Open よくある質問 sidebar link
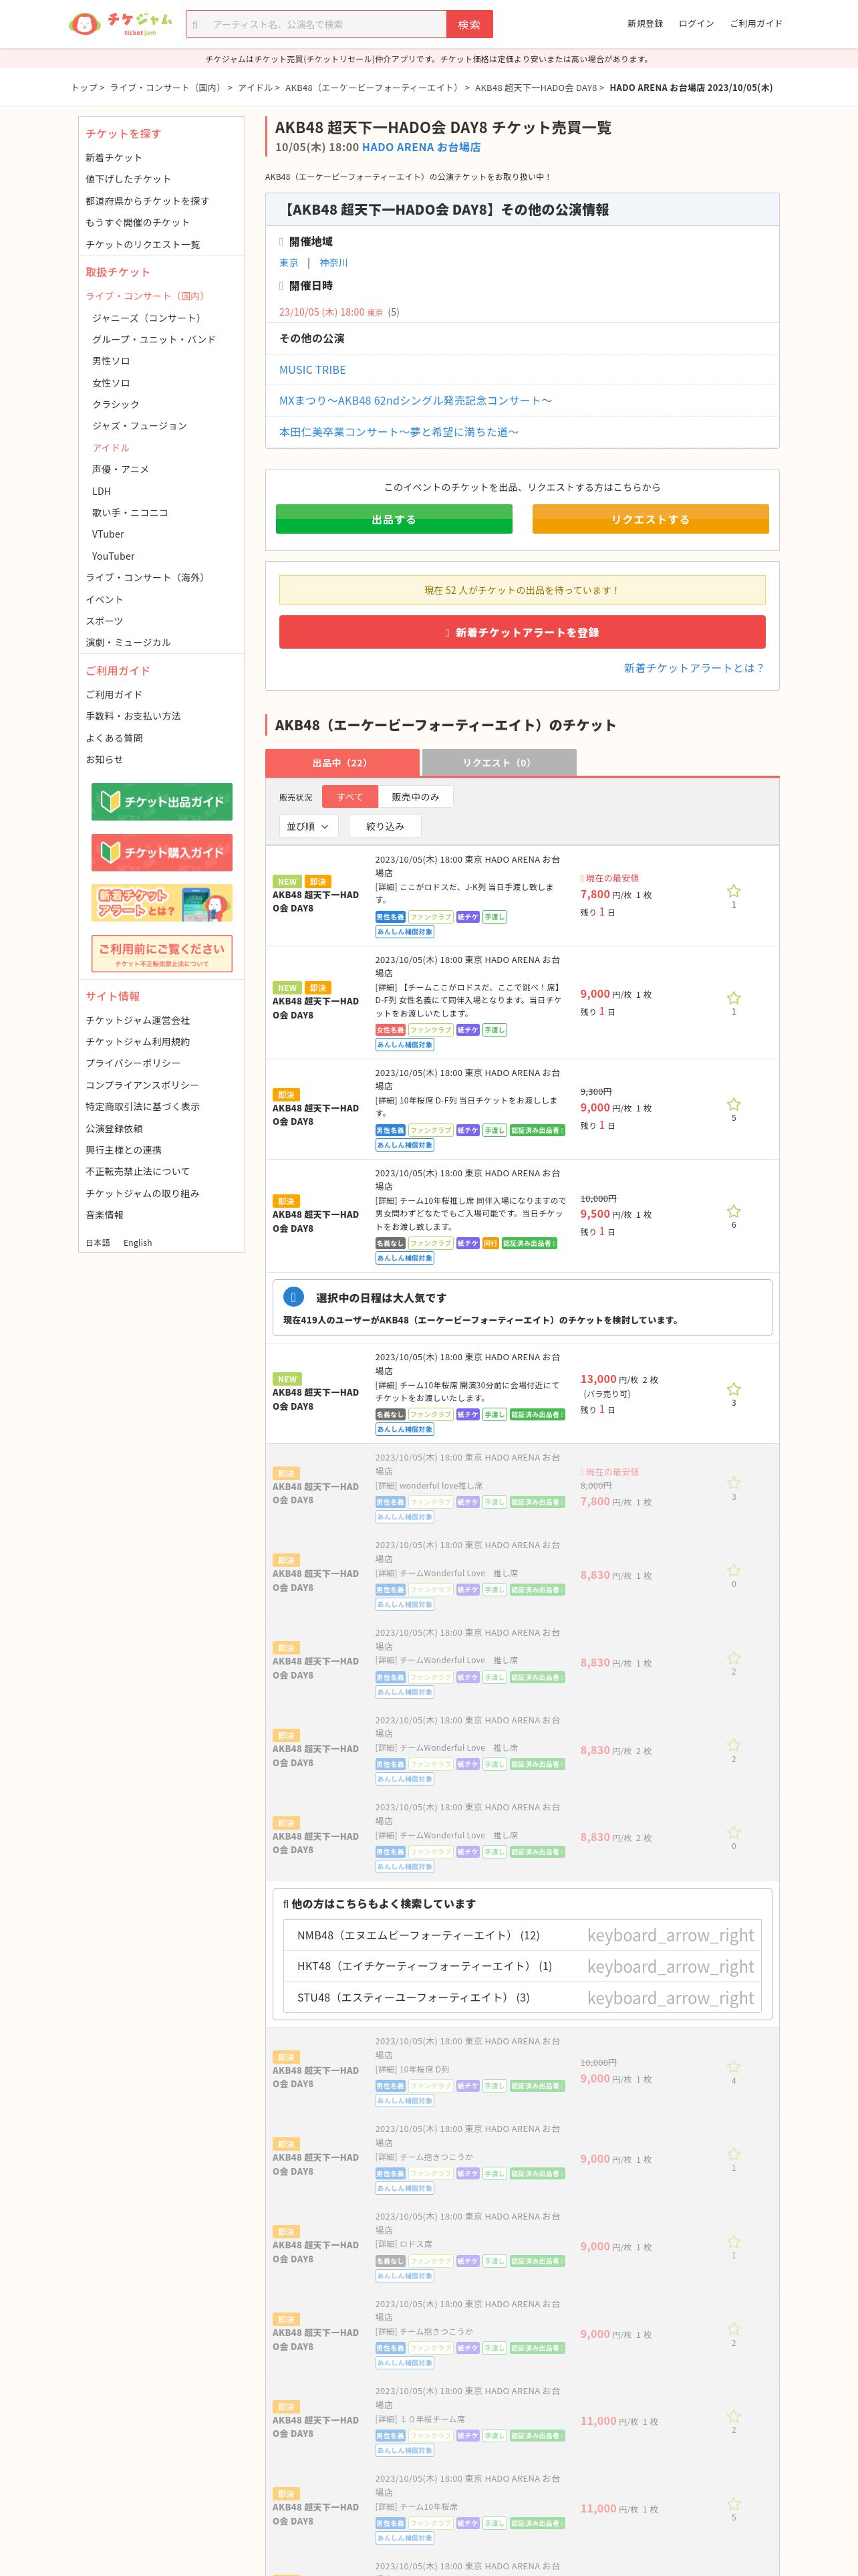Viewport: 858px width, 2576px height. (x=114, y=738)
